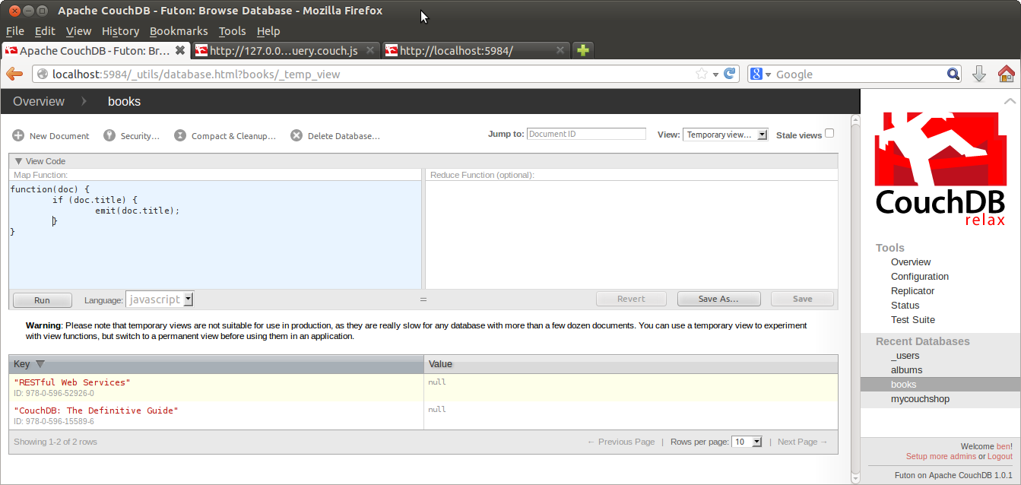Open Status in the Tools sidebar
1021x485 pixels.
pos(905,306)
